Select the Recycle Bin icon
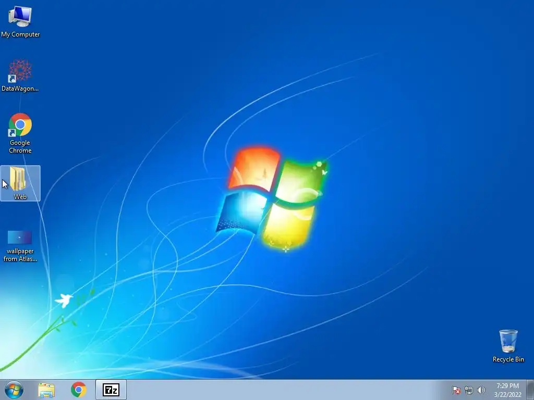The width and height of the screenshot is (534, 400). coord(508,346)
